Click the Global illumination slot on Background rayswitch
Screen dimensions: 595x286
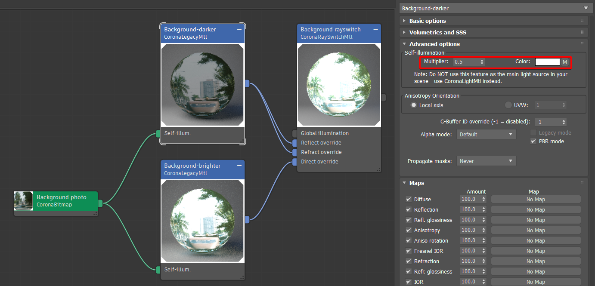[294, 133]
